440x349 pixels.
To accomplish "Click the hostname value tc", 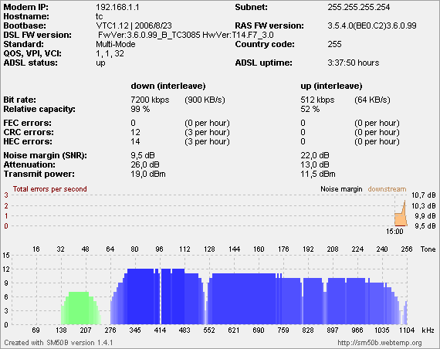I will coord(100,16).
